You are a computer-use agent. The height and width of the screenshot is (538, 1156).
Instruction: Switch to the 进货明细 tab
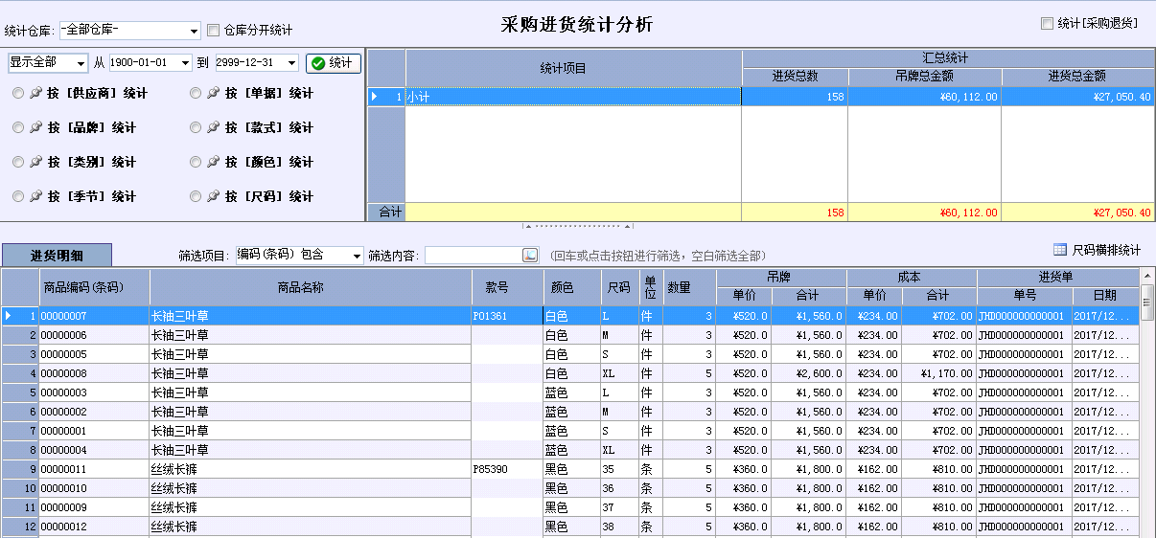(57, 256)
